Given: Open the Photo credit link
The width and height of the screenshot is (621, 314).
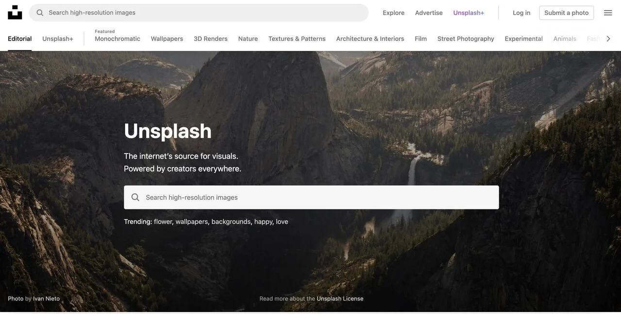Looking at the screenshot, I should [16, 298].
